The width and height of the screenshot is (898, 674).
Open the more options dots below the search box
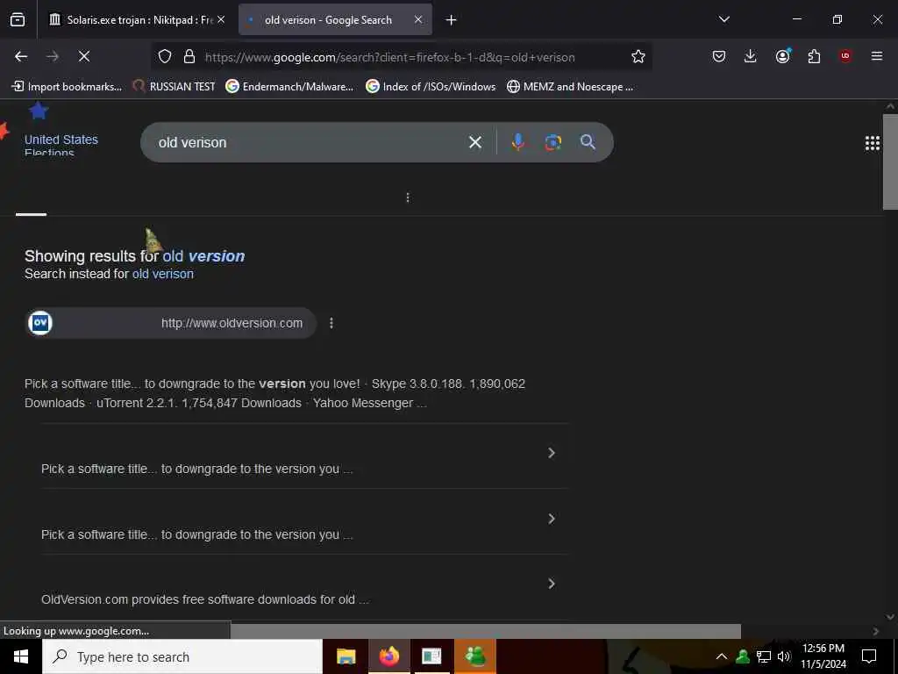coord(408,197)
